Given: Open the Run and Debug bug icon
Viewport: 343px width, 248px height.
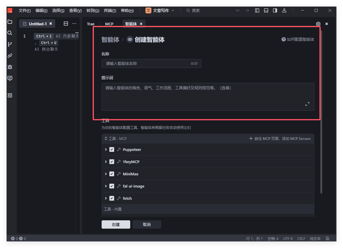Looking at the screenshot, I should click(x=10, y=67).
